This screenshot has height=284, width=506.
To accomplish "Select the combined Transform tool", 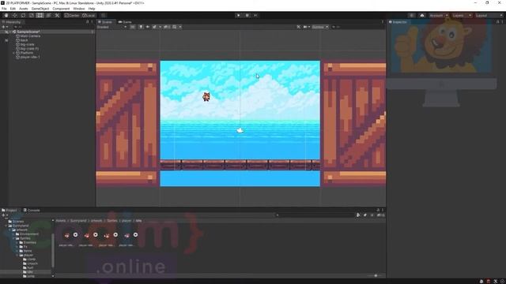I will tap(48, 16).
